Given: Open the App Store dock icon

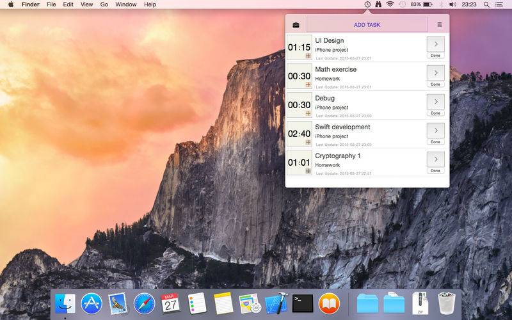Looking at the screenshot, I should (92, 303).
